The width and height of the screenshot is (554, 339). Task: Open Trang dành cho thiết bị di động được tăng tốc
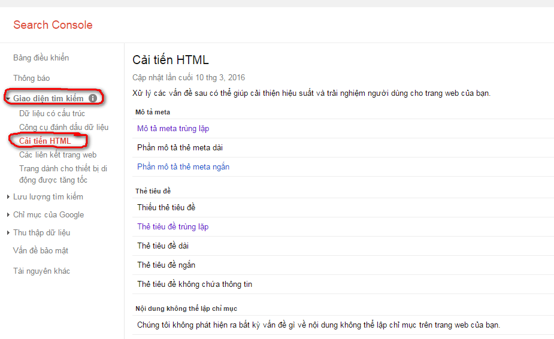63,174
